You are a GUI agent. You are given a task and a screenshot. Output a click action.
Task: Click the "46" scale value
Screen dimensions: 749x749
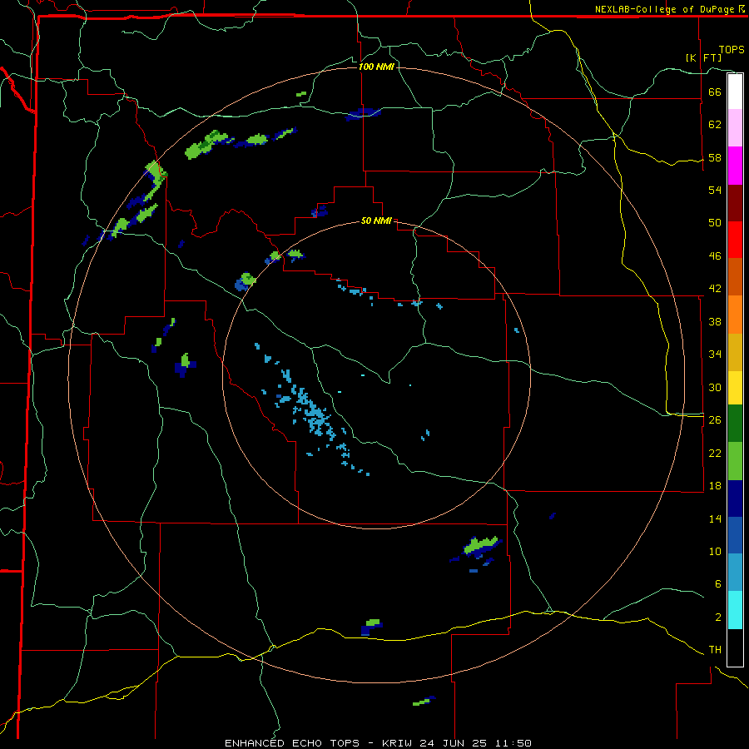coord(715,256)
